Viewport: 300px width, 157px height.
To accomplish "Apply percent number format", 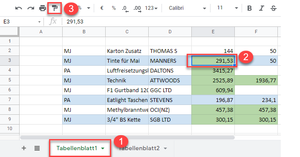I will pos(114,8).
